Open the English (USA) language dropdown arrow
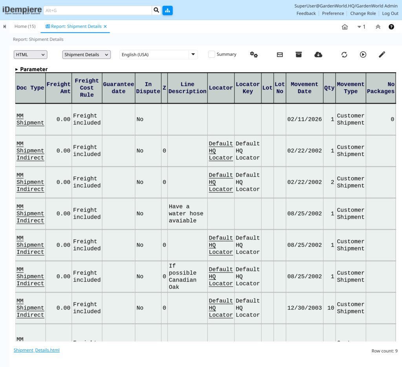Screen dimensions: 402x367 (193, 54)
